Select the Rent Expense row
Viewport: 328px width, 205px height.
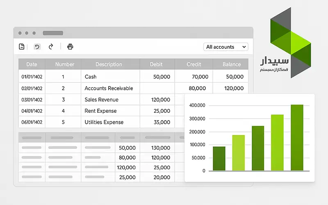pos(100,111)
